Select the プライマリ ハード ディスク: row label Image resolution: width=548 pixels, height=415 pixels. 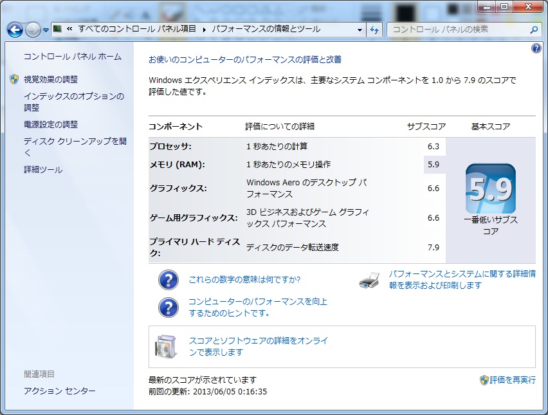click(195, 247)
